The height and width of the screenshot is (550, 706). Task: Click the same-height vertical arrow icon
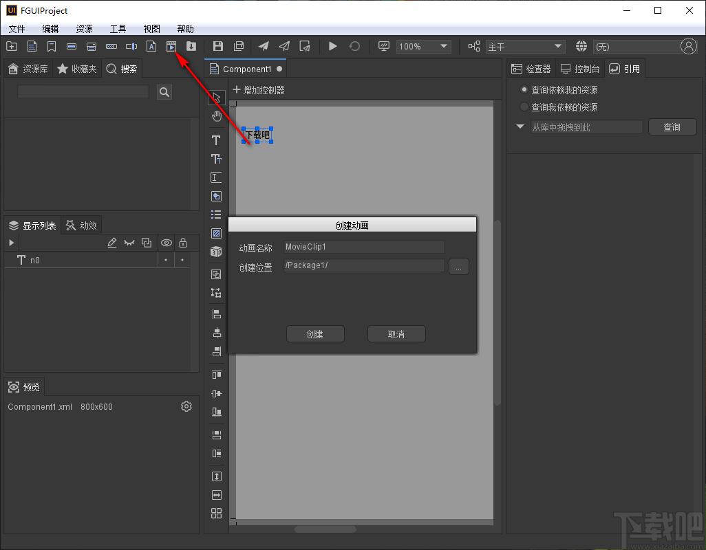tap(217, 476)
